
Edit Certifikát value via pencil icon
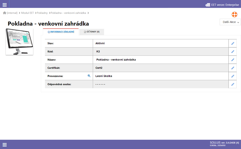click(x=233, y=68)
